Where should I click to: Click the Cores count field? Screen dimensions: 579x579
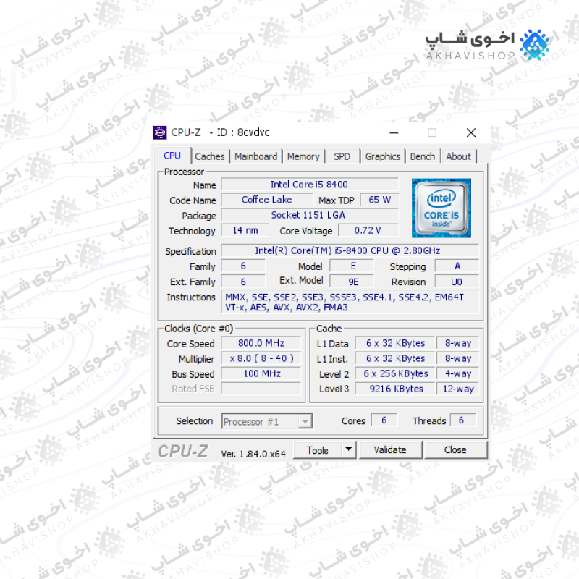pos(384,420)
